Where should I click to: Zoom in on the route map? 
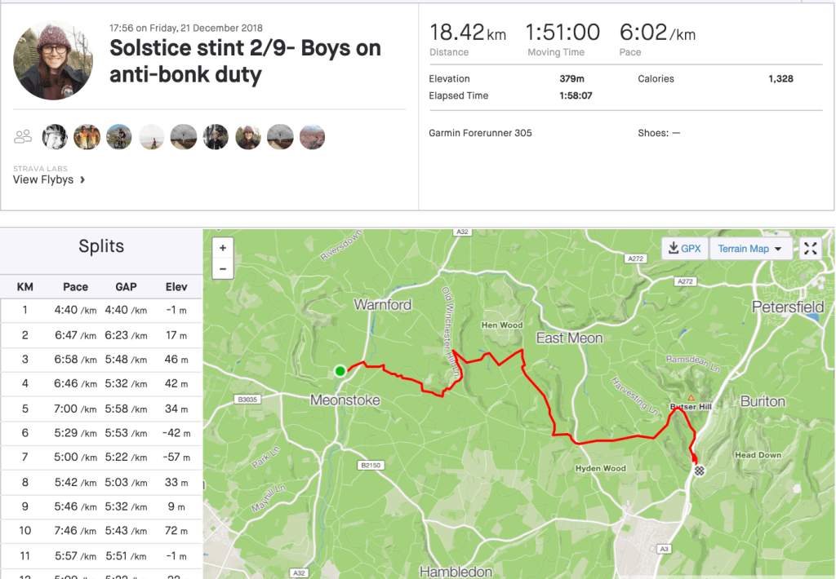point(223,247)
